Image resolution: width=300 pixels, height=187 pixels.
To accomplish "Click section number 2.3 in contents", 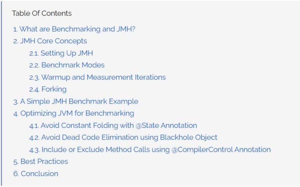I will [34, 78].
